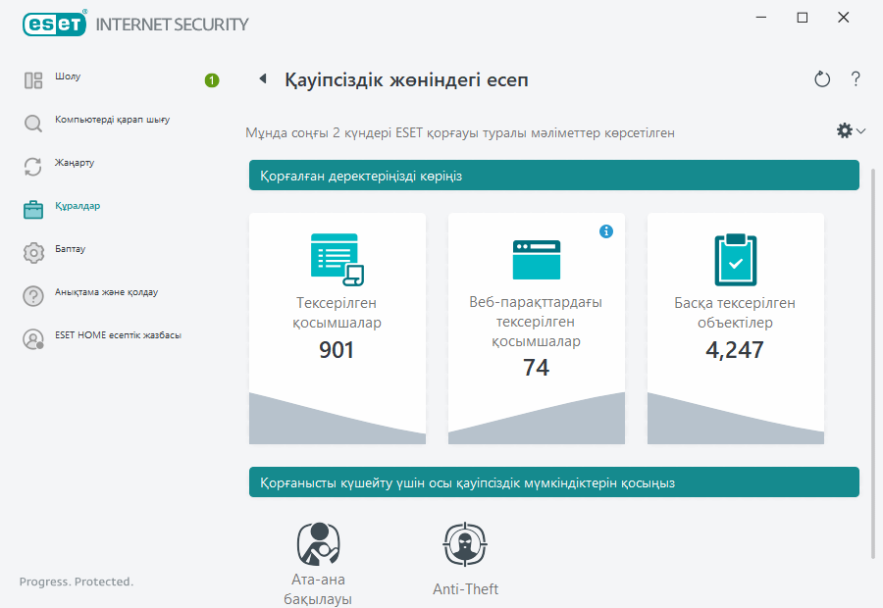The width and height of the screenshot is (883, 608).
Task: Open Баптау setup section
Action: (71, 249)
